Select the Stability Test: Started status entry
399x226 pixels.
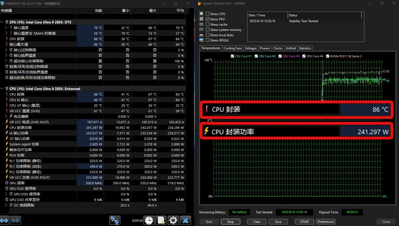point(303,21)
